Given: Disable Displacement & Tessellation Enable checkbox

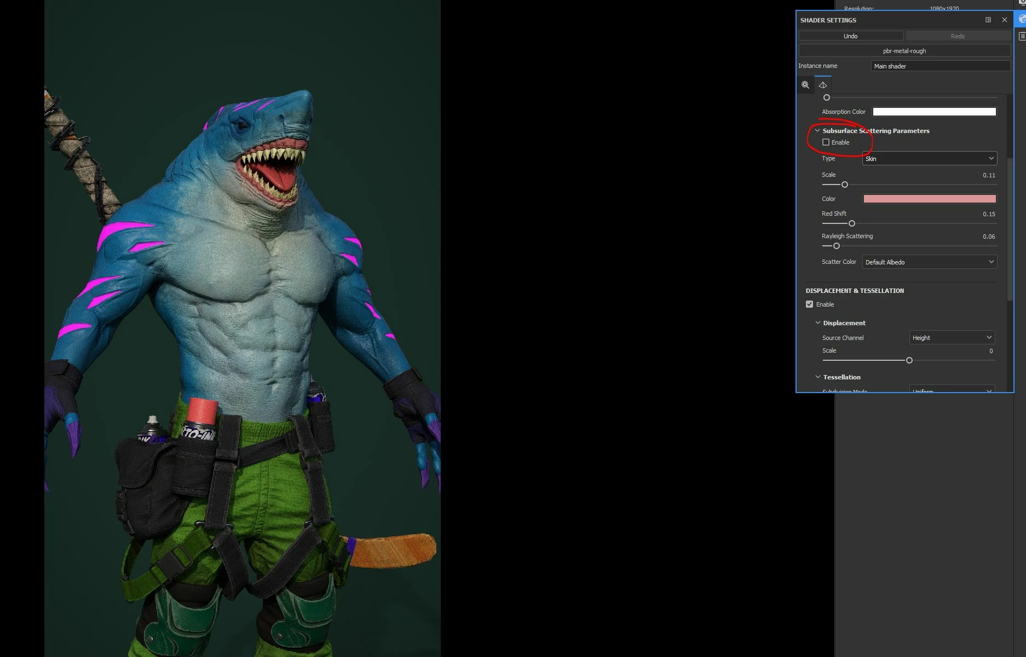Looking at the screenshot, I should (809, 304).
